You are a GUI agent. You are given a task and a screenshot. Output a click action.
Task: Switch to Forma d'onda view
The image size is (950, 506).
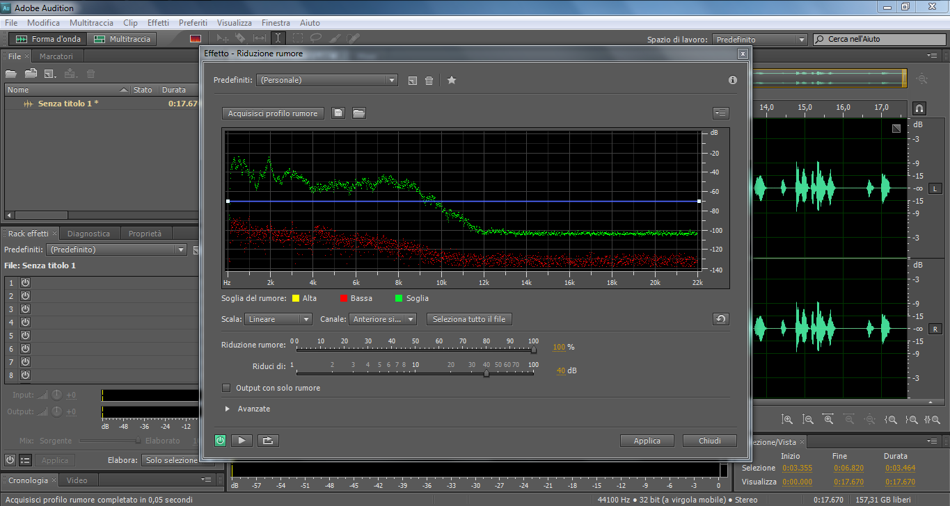(x=49, y=40)
